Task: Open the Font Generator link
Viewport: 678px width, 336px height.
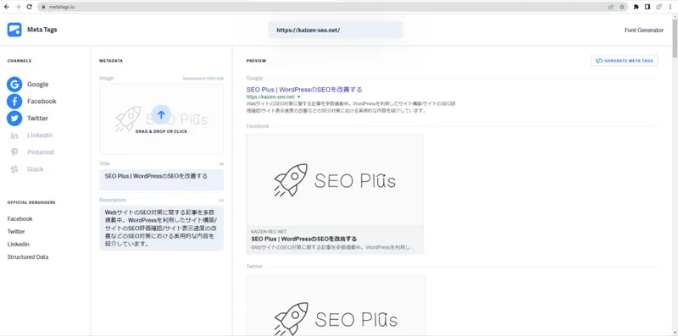Action: (644, 30)
